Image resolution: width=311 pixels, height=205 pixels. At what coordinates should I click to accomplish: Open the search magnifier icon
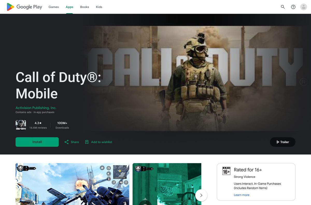coord(283,7)
